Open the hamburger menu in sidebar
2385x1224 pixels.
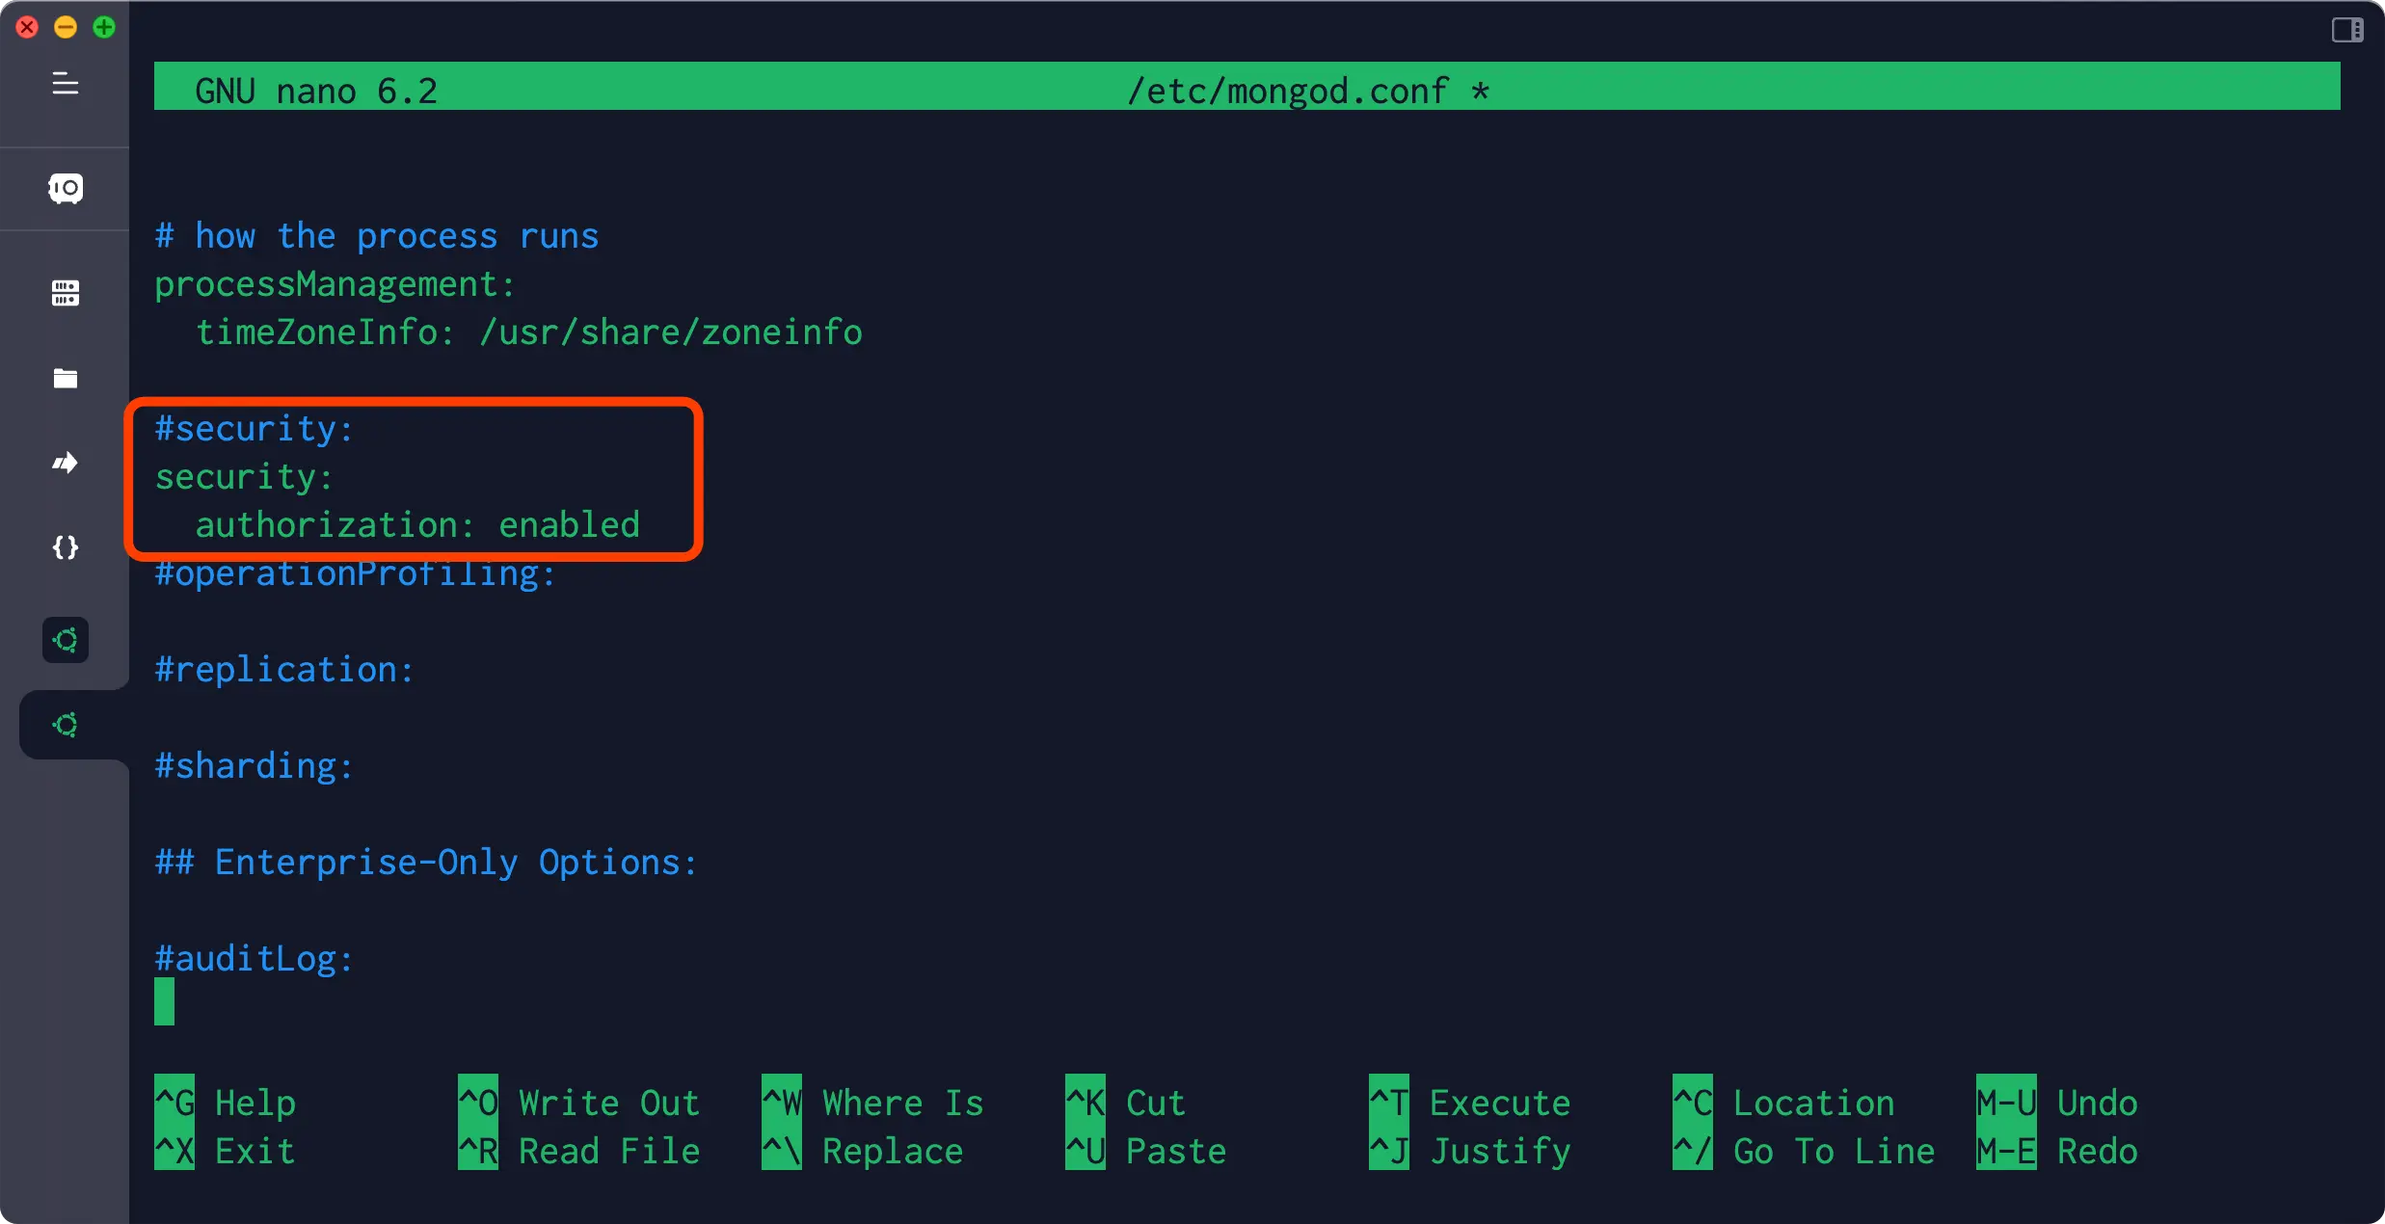[x=65, y=84]
